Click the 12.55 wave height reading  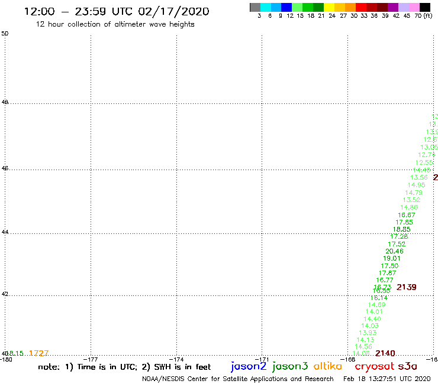click(424, 163)
